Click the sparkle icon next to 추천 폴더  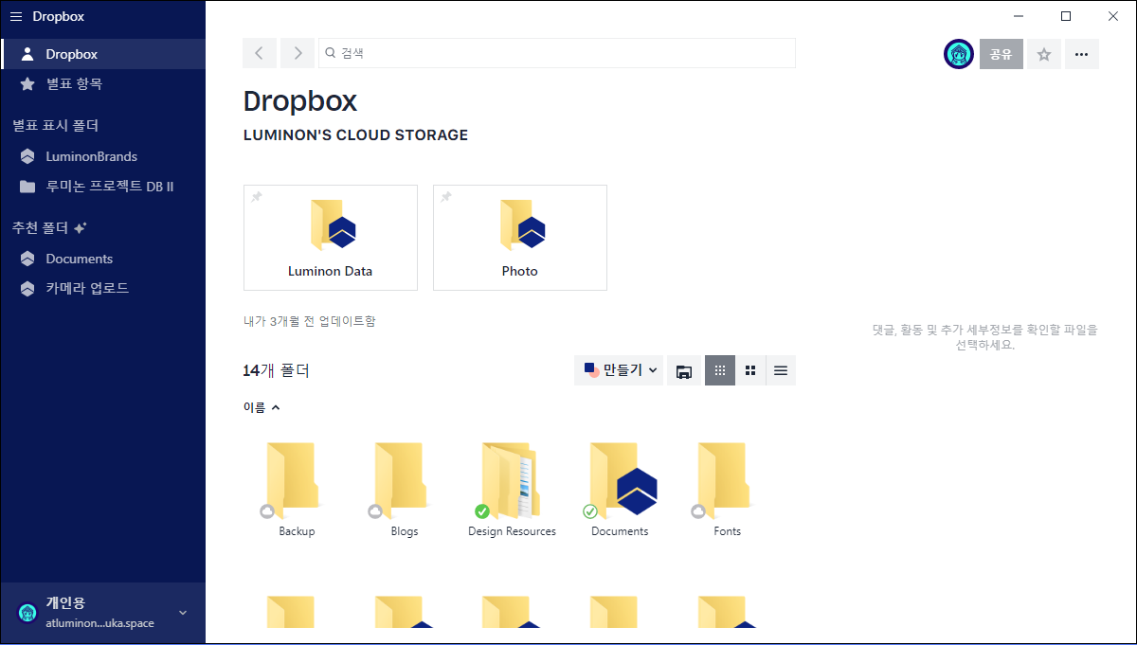pos(81,228)
